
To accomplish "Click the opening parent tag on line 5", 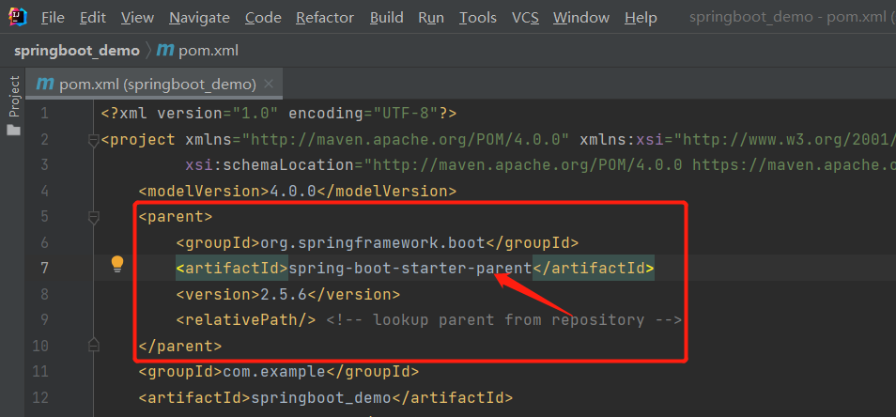I will tap(176, 217).
